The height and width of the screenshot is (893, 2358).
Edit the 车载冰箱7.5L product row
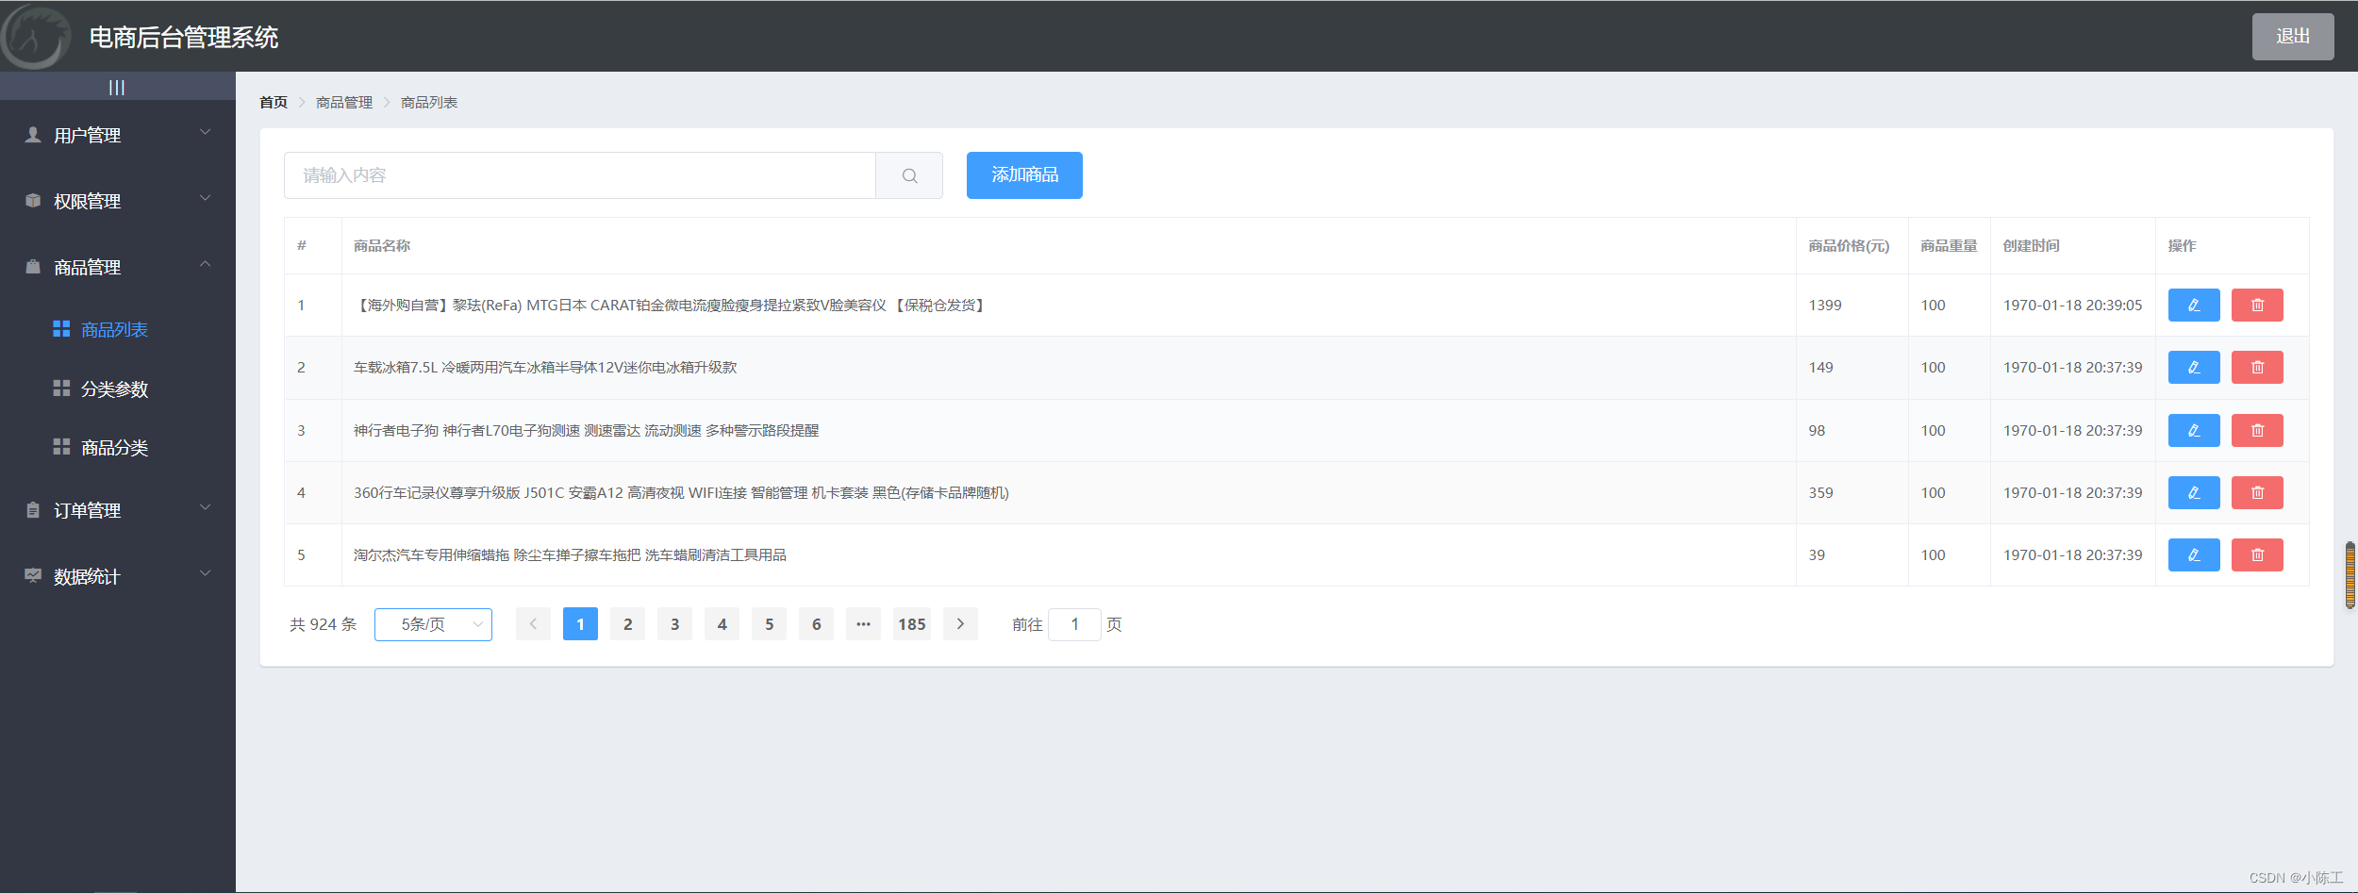pyautogui.click(x=2194, y=368)
